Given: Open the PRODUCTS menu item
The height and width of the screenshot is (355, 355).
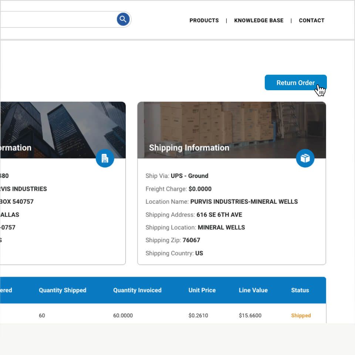Looking at the screenshot, I should pos(204,20).
